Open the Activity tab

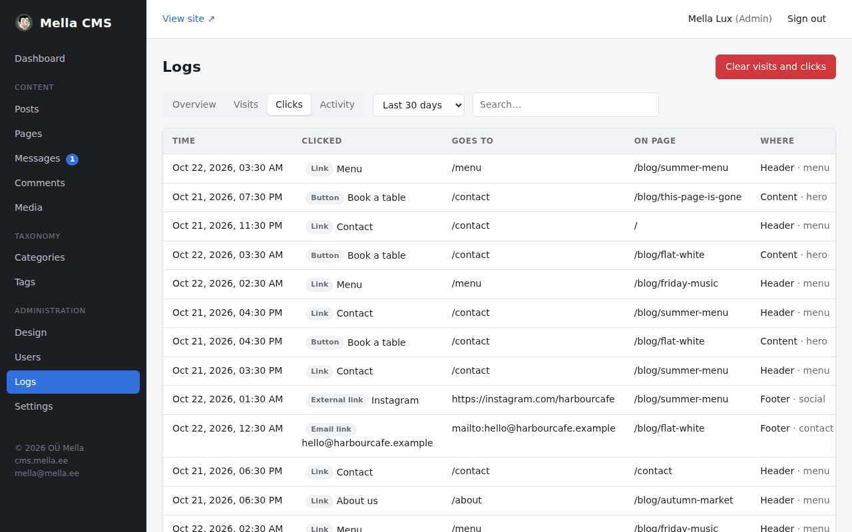click(x=337, y=104)
